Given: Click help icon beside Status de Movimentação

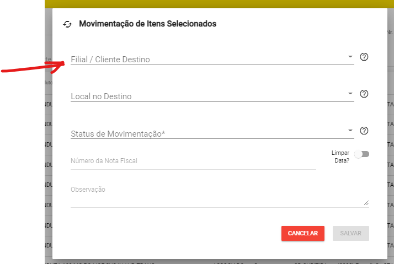Looking at the screenshot, I should click(364, 131).
